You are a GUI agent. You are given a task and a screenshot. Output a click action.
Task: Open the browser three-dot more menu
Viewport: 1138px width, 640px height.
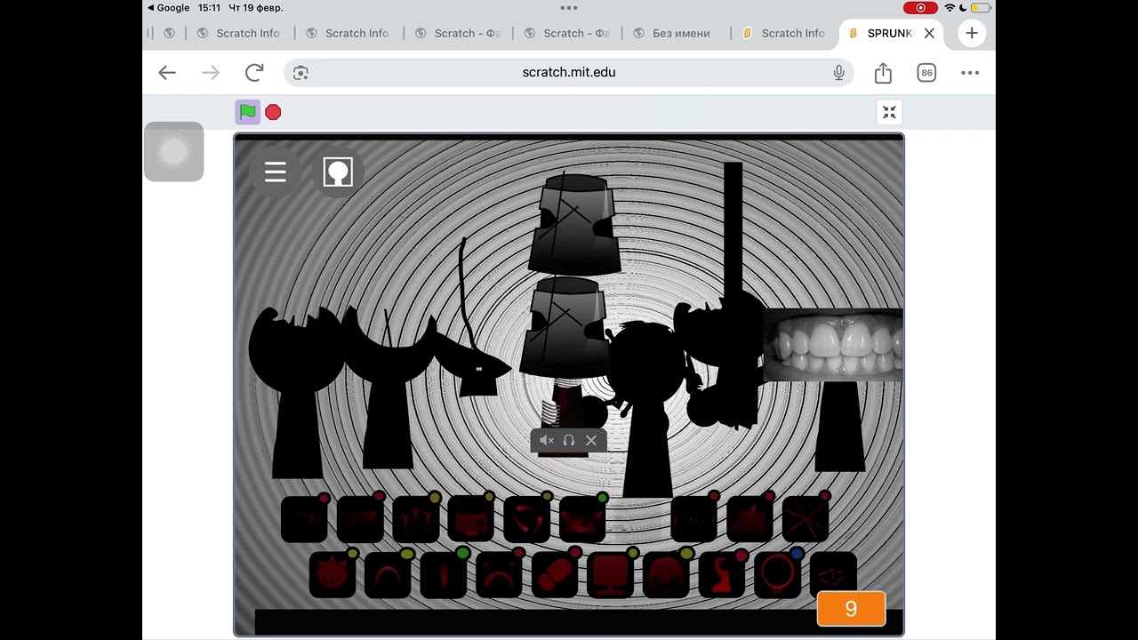[970, 73]
